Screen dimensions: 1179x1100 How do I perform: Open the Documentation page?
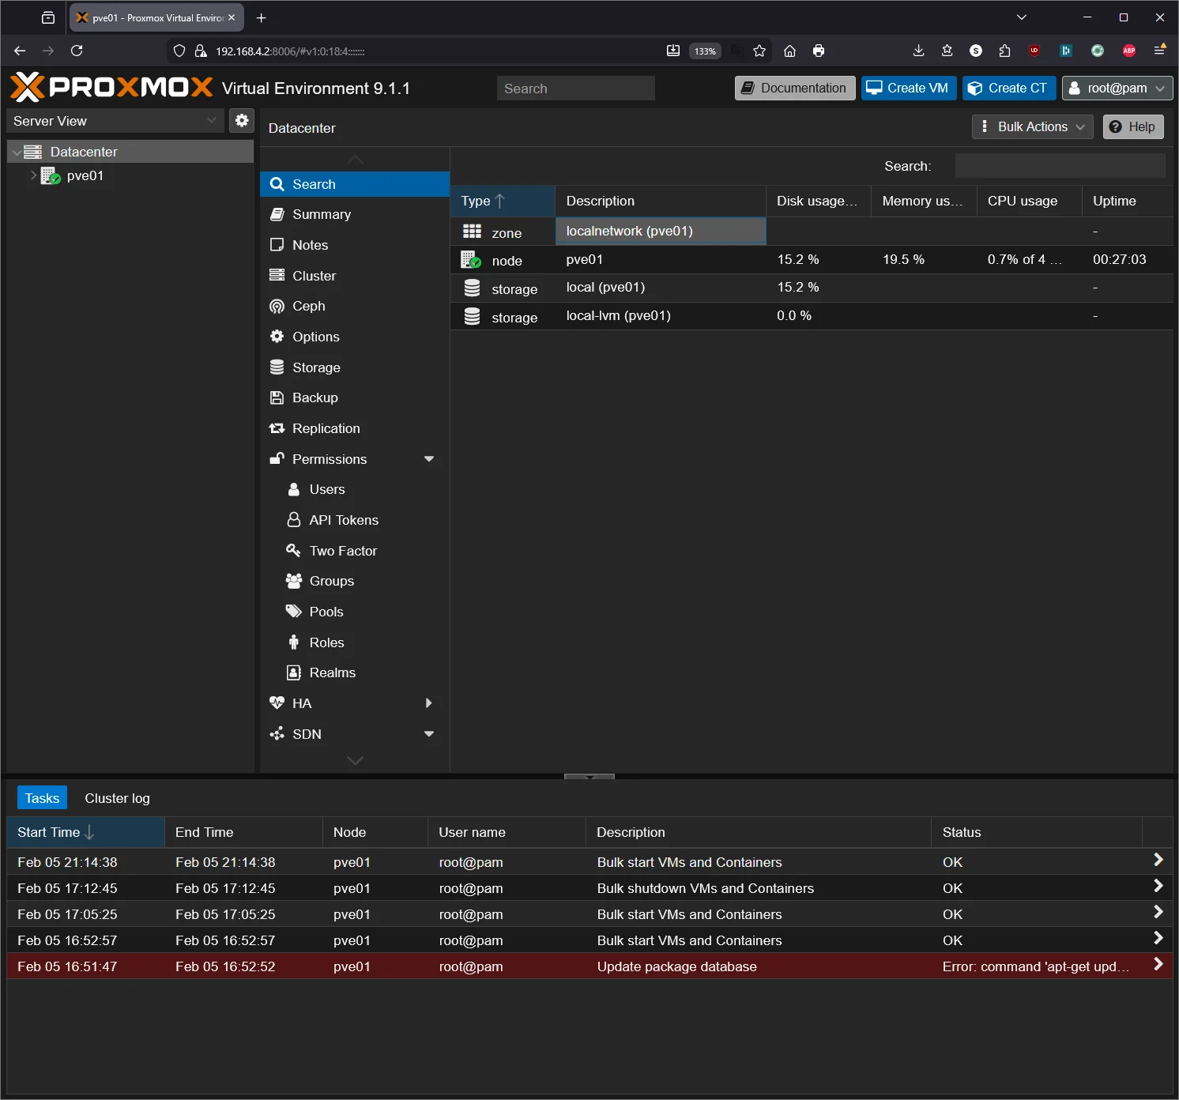(x=794, y=88)
